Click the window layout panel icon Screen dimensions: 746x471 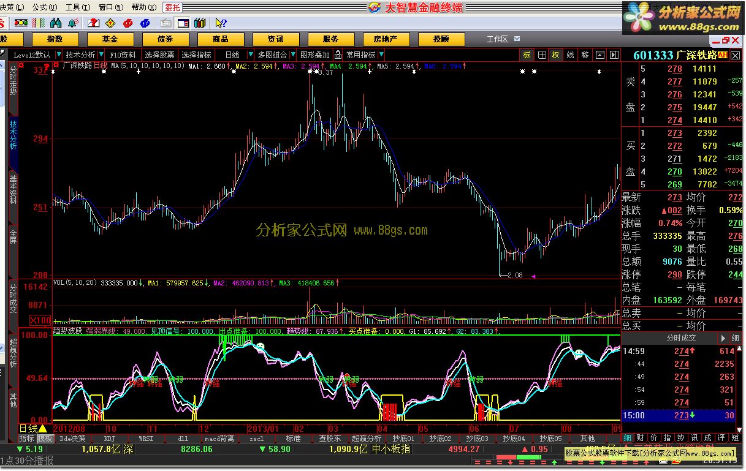click(183, 23)
